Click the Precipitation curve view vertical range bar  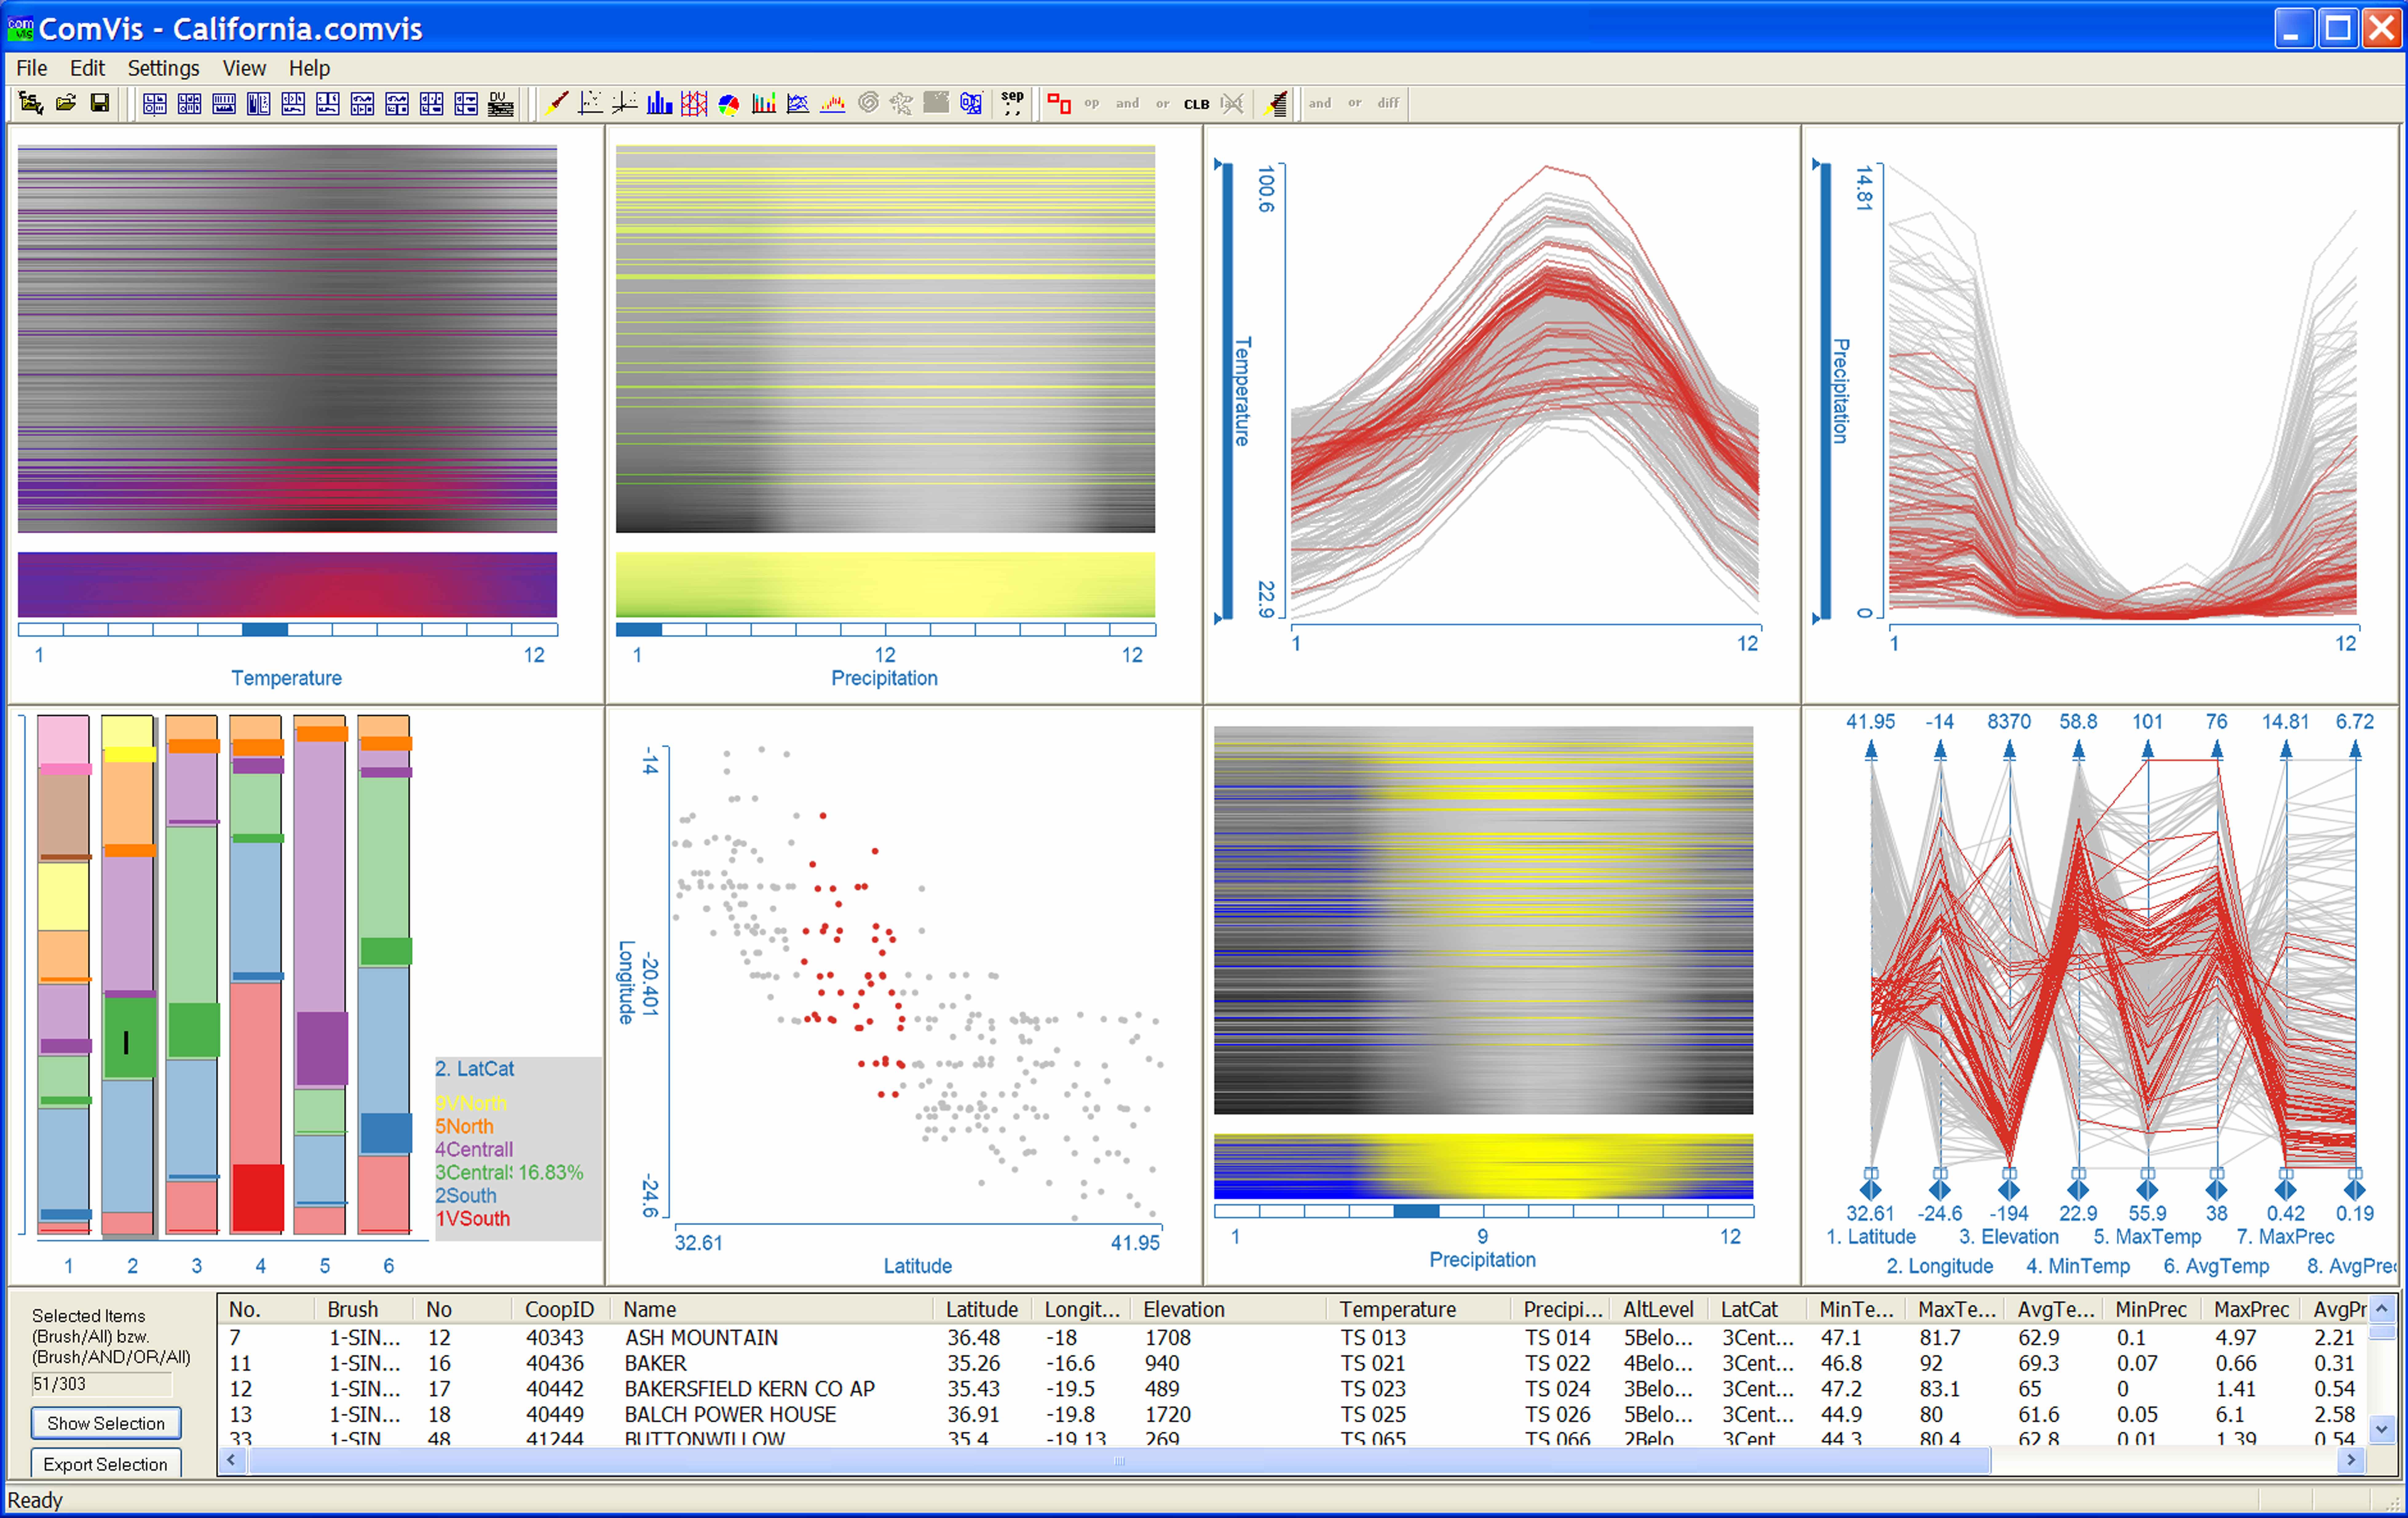1826,391
